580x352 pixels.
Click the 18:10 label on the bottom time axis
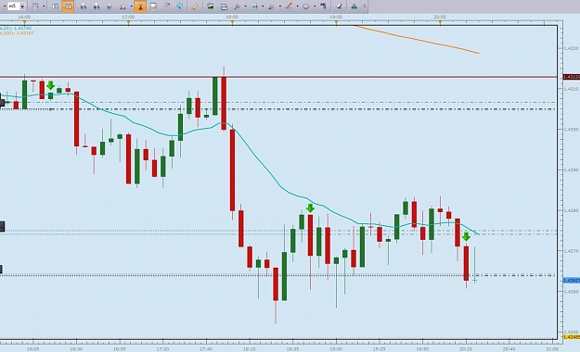250,348
